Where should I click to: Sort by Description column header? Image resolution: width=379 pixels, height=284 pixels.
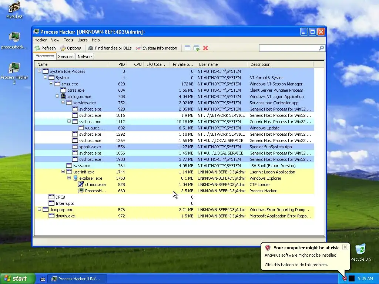tap(281, 64)
